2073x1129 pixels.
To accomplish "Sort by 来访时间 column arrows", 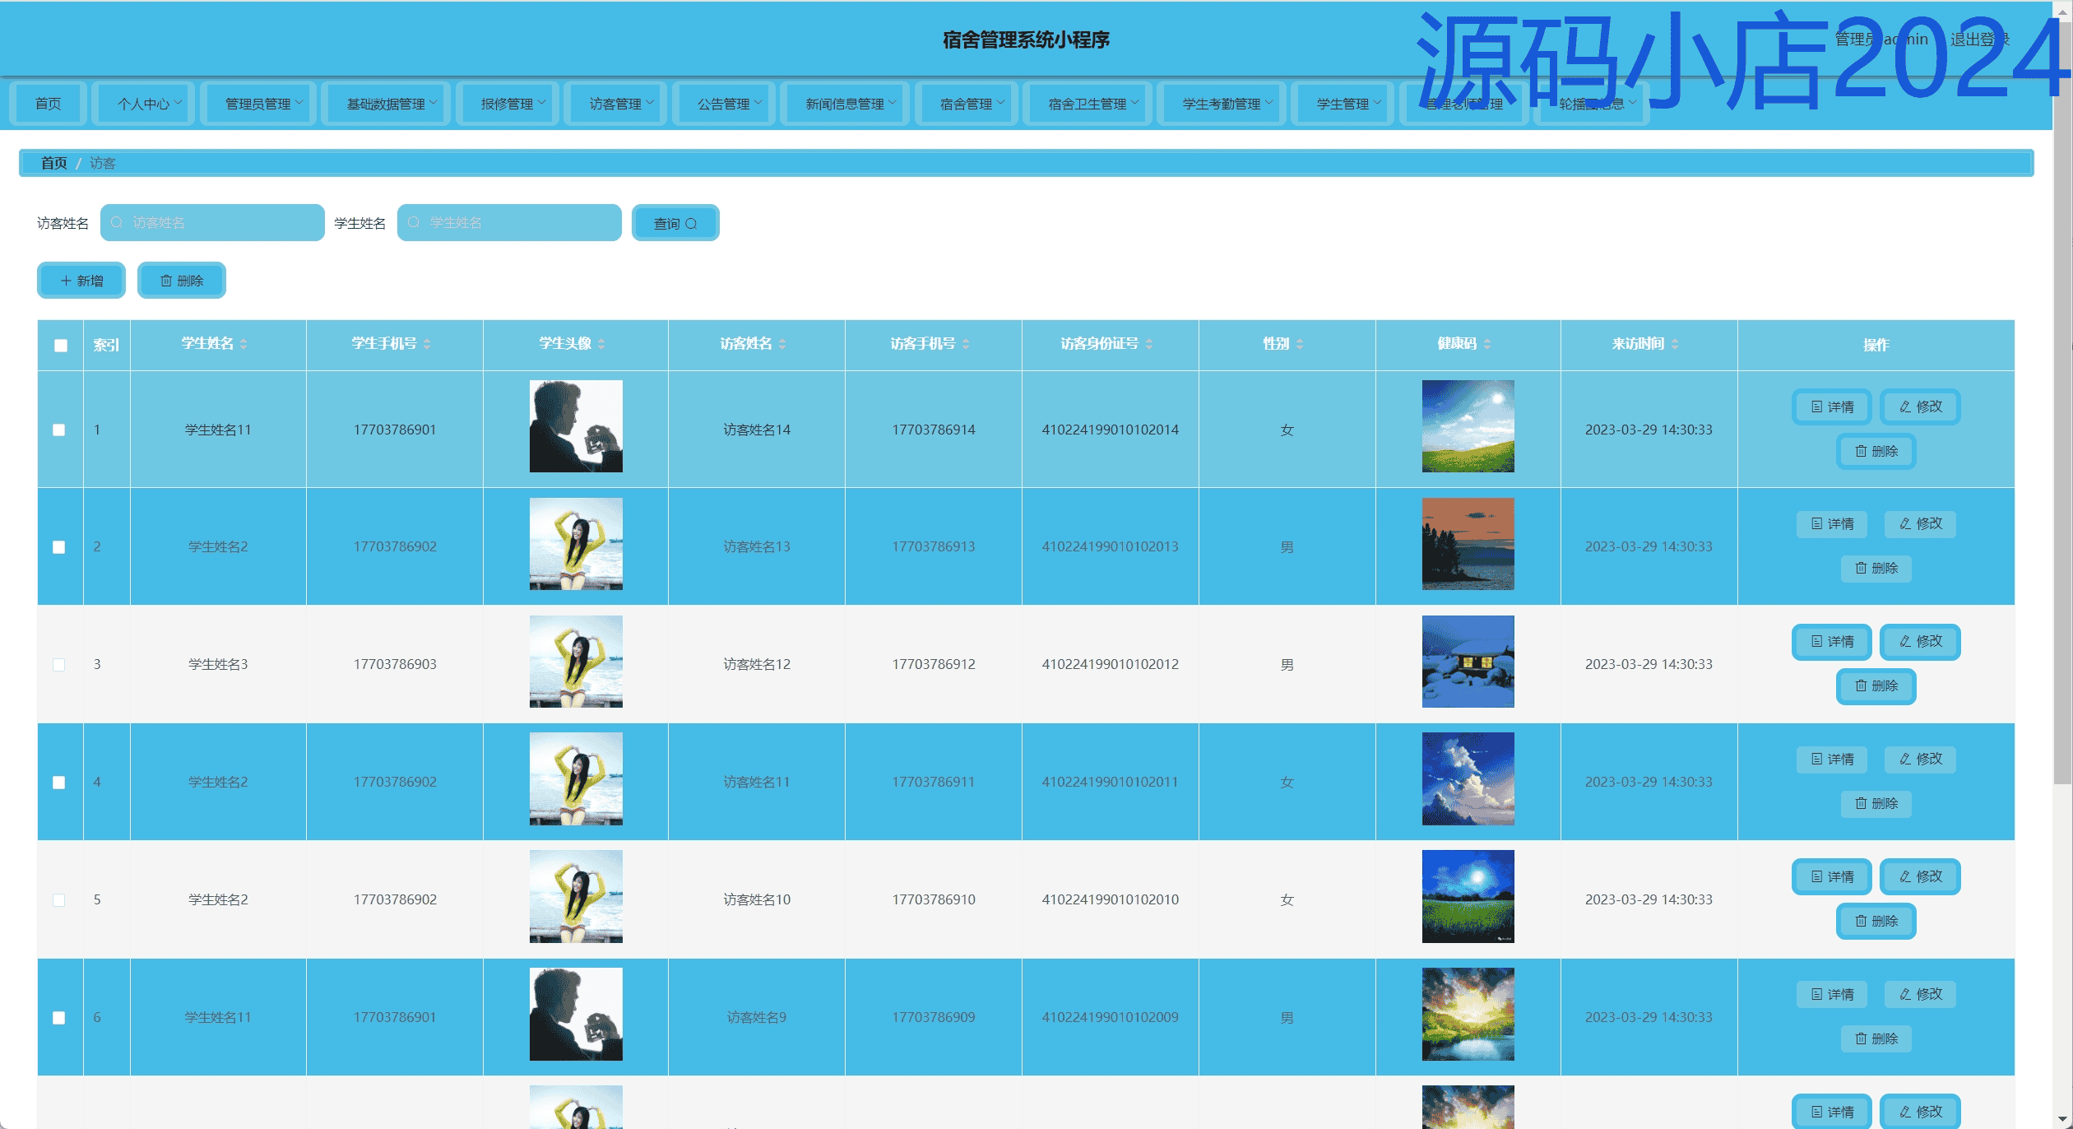I will (1675, 344).
